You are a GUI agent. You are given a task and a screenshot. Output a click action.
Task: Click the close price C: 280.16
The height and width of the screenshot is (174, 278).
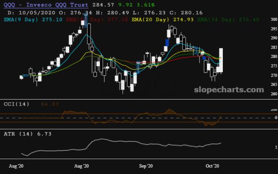tap(186, 13)
